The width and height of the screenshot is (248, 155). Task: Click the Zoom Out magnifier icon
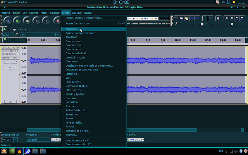click(x=232, y=18)
